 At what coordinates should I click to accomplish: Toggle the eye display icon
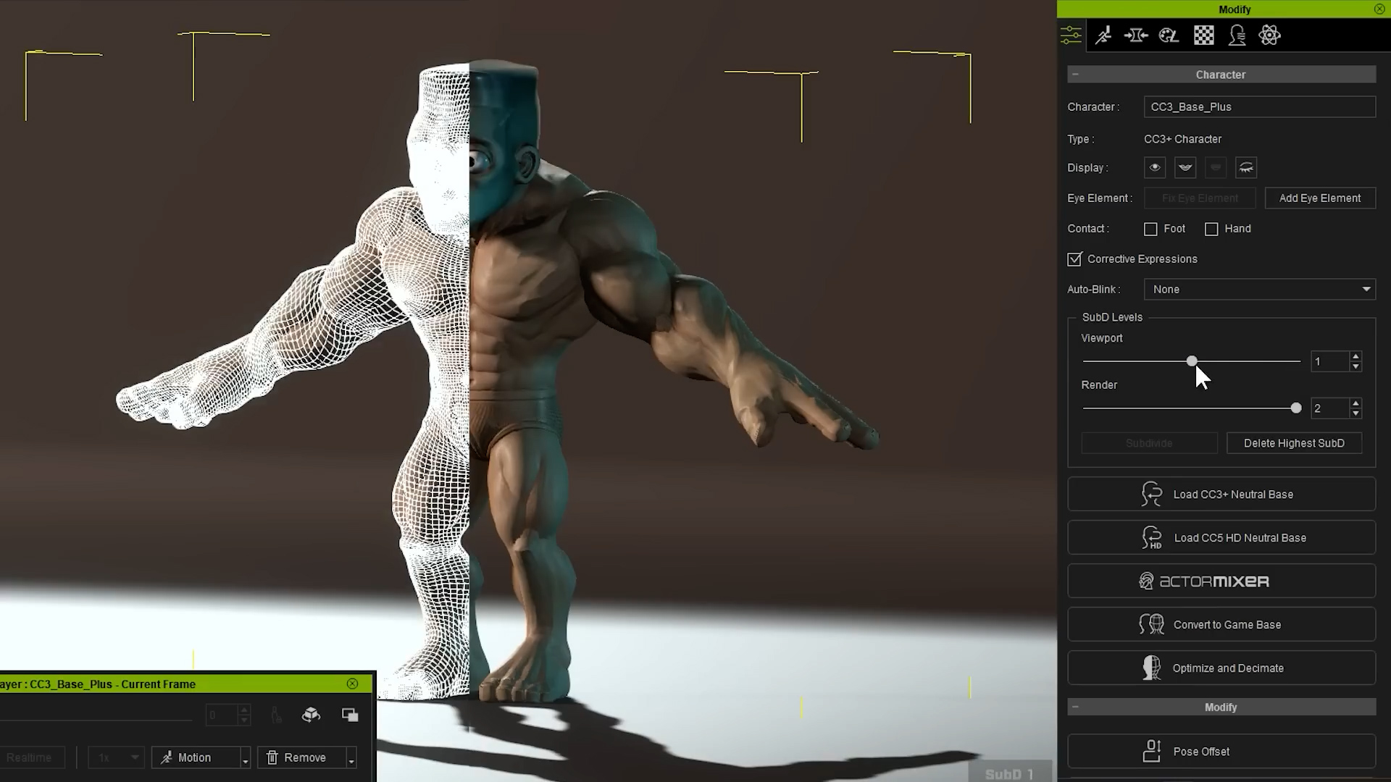tap(1155, 168)
